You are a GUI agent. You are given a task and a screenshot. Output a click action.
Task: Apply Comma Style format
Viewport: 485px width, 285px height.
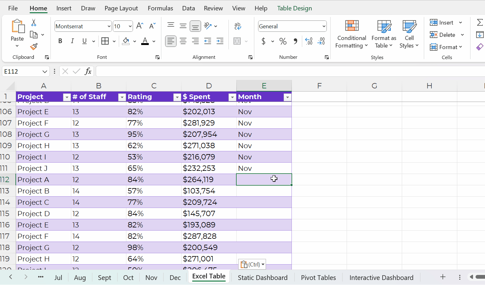coord(295,41)
